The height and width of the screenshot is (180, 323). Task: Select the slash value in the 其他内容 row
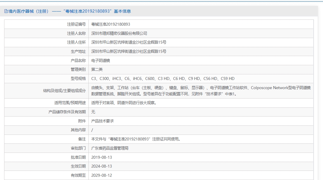(92, 130)
